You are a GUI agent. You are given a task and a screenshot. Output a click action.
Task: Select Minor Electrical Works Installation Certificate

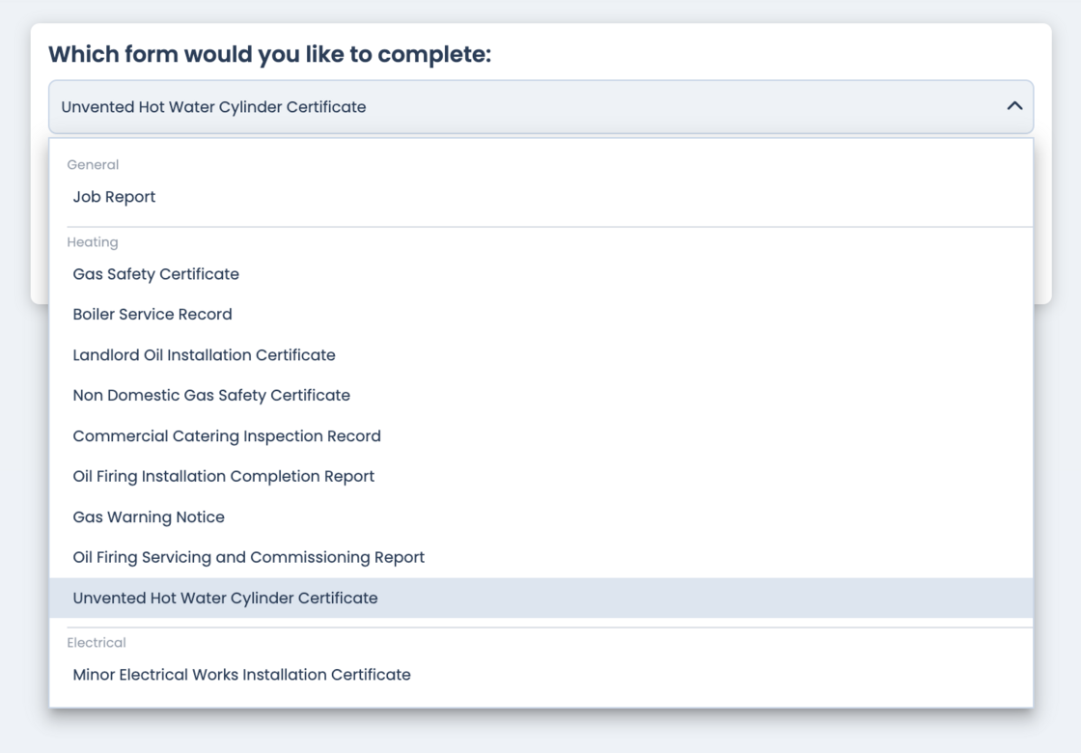(x=241, y=675)
